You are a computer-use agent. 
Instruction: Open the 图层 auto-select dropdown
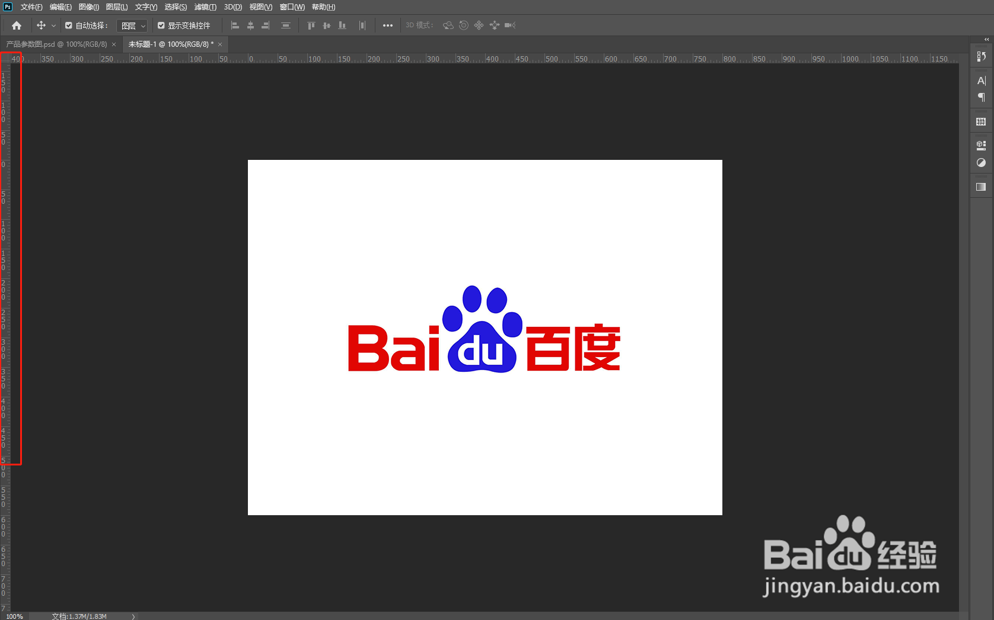pyautogui.click(x=132, y=25)
